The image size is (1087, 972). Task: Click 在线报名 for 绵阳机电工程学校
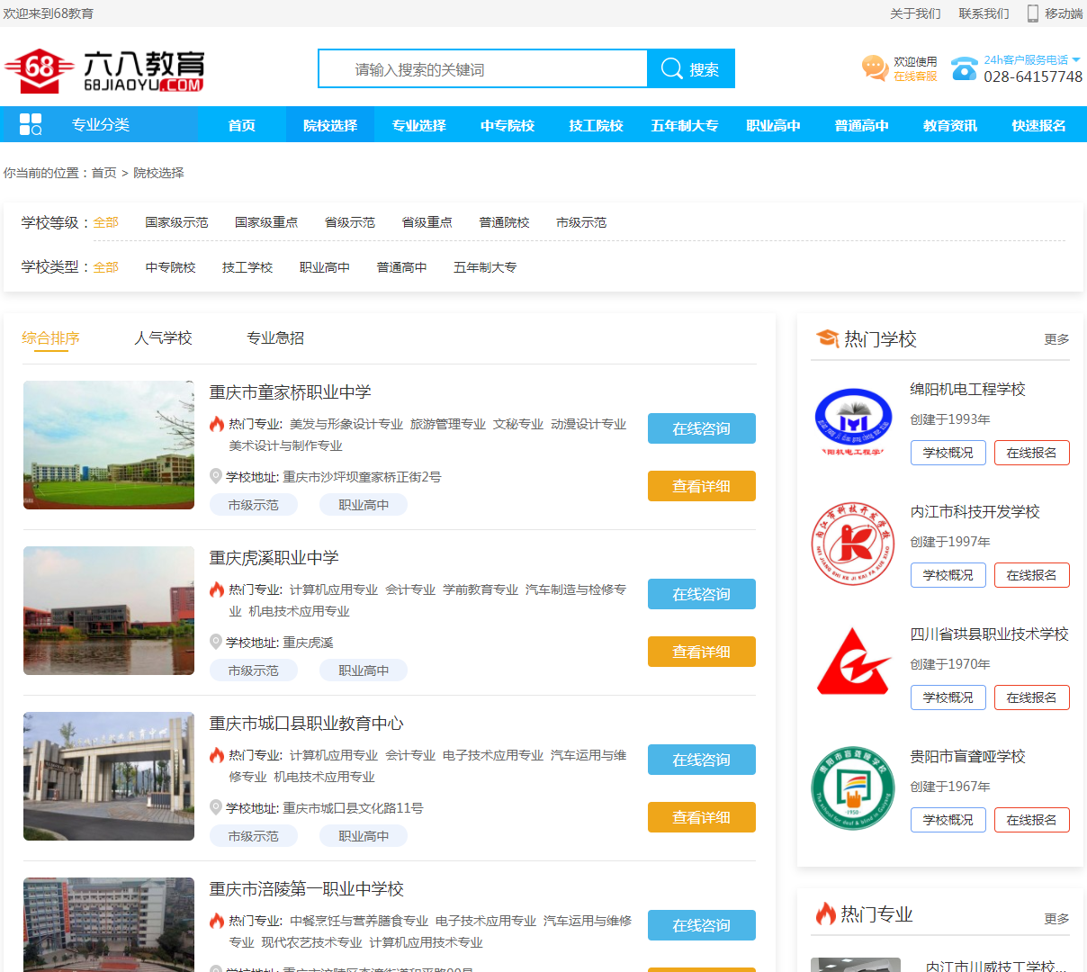[1032, 453]
